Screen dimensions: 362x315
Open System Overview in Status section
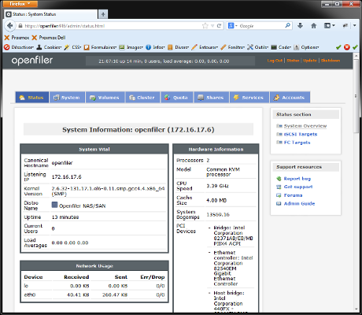tap(305, 126)
